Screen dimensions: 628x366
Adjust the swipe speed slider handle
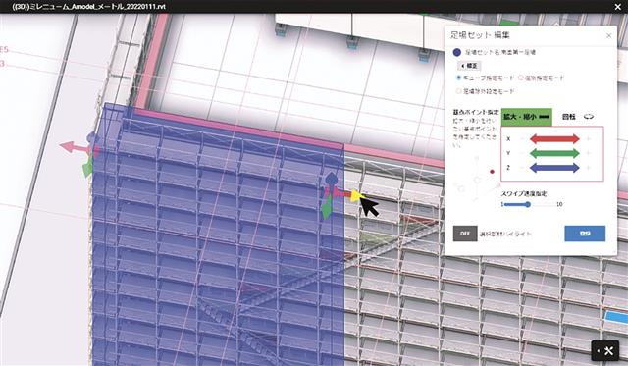[x=528, y=205]
